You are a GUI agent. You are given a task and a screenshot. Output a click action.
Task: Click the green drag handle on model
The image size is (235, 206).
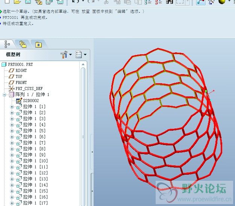coord(206,91)
